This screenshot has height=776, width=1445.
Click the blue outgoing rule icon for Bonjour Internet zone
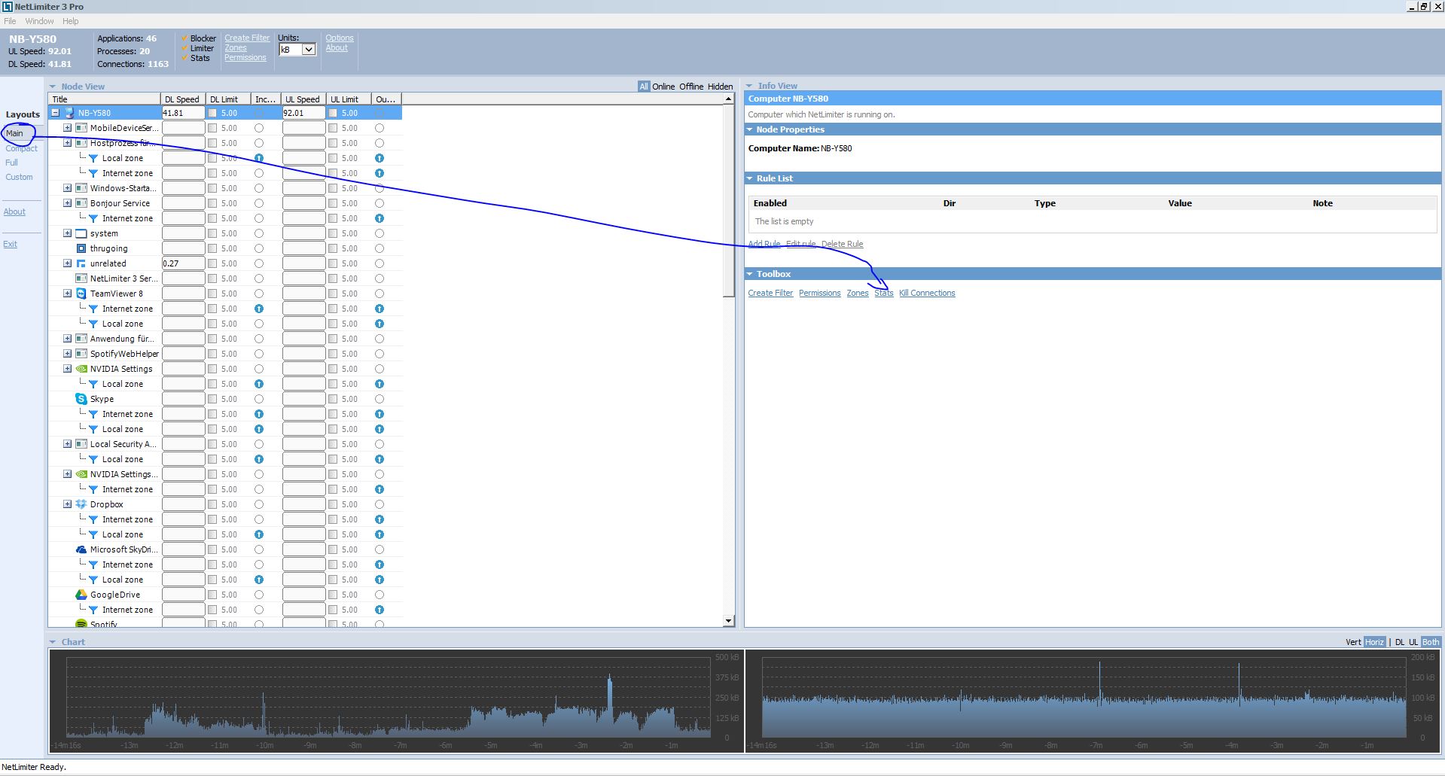[380, 218]
